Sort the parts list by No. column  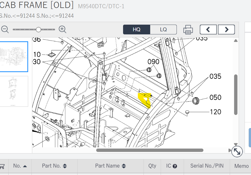[20, 166]
